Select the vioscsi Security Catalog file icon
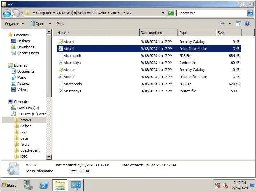 [x=61, y=42]
